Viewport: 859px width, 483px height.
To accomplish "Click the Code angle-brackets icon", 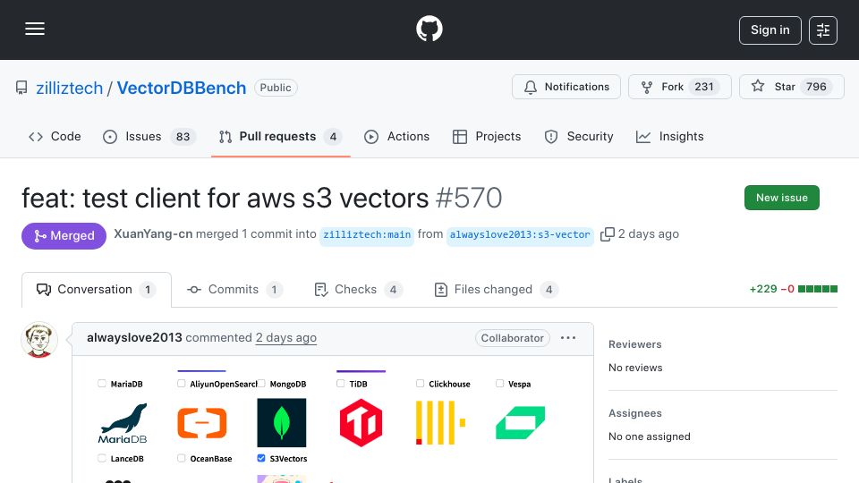I will pyautogui.click(x=36, y=137).
